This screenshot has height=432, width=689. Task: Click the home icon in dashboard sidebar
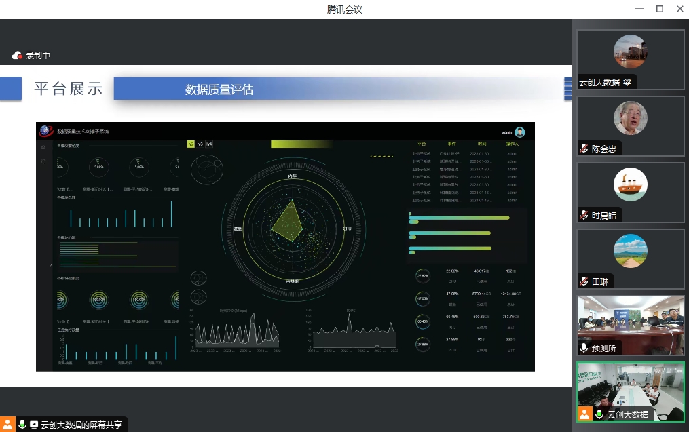coord(44,147)
